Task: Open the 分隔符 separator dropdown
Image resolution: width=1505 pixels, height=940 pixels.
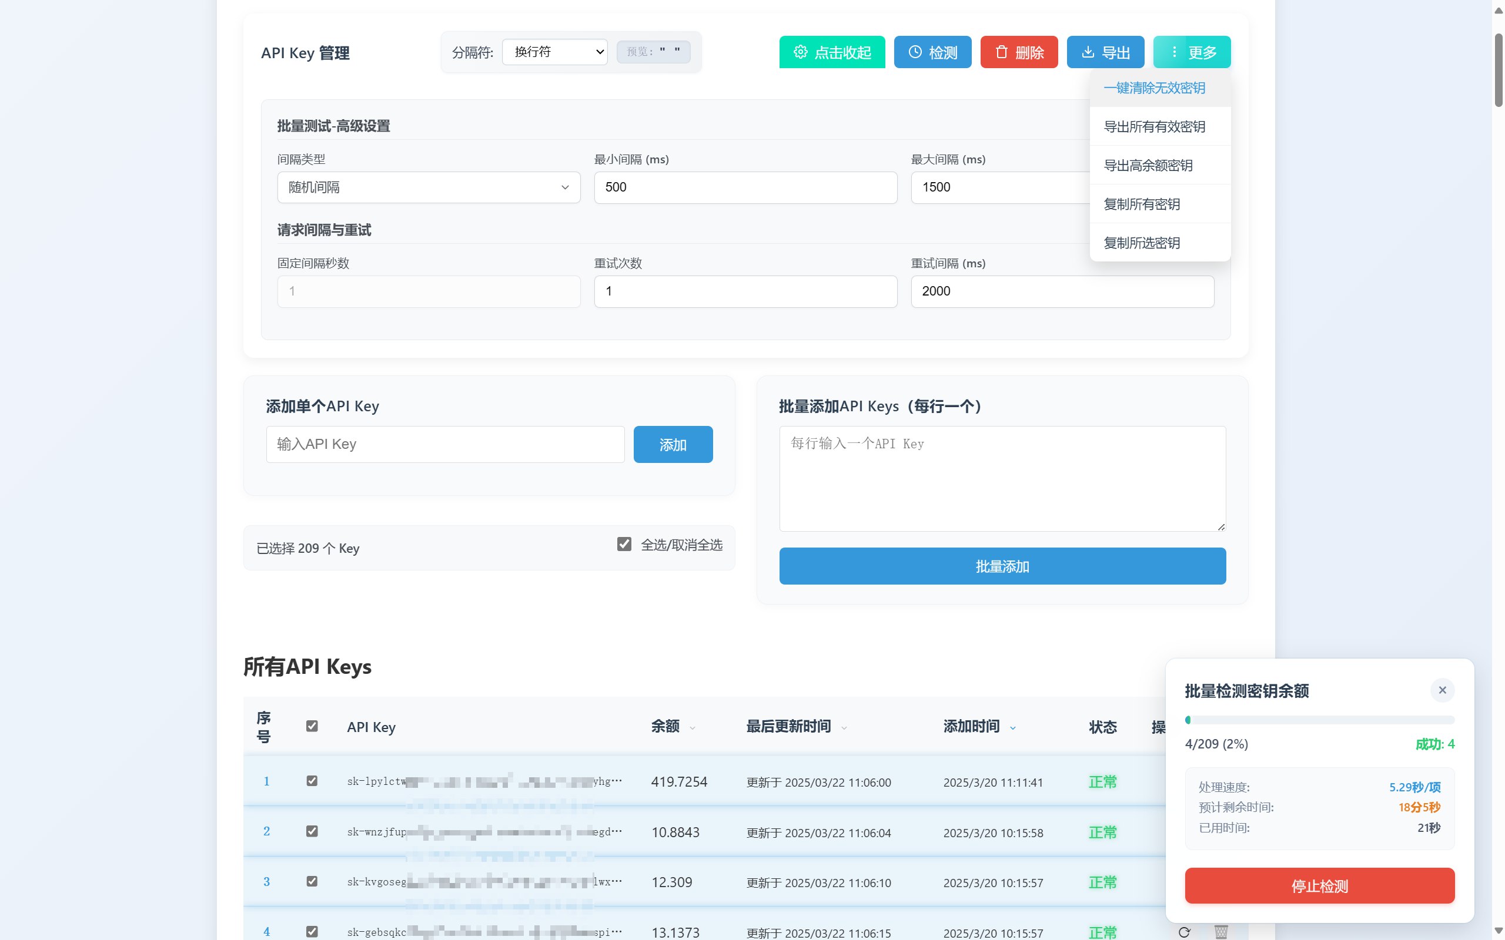Action: (555, 52)
